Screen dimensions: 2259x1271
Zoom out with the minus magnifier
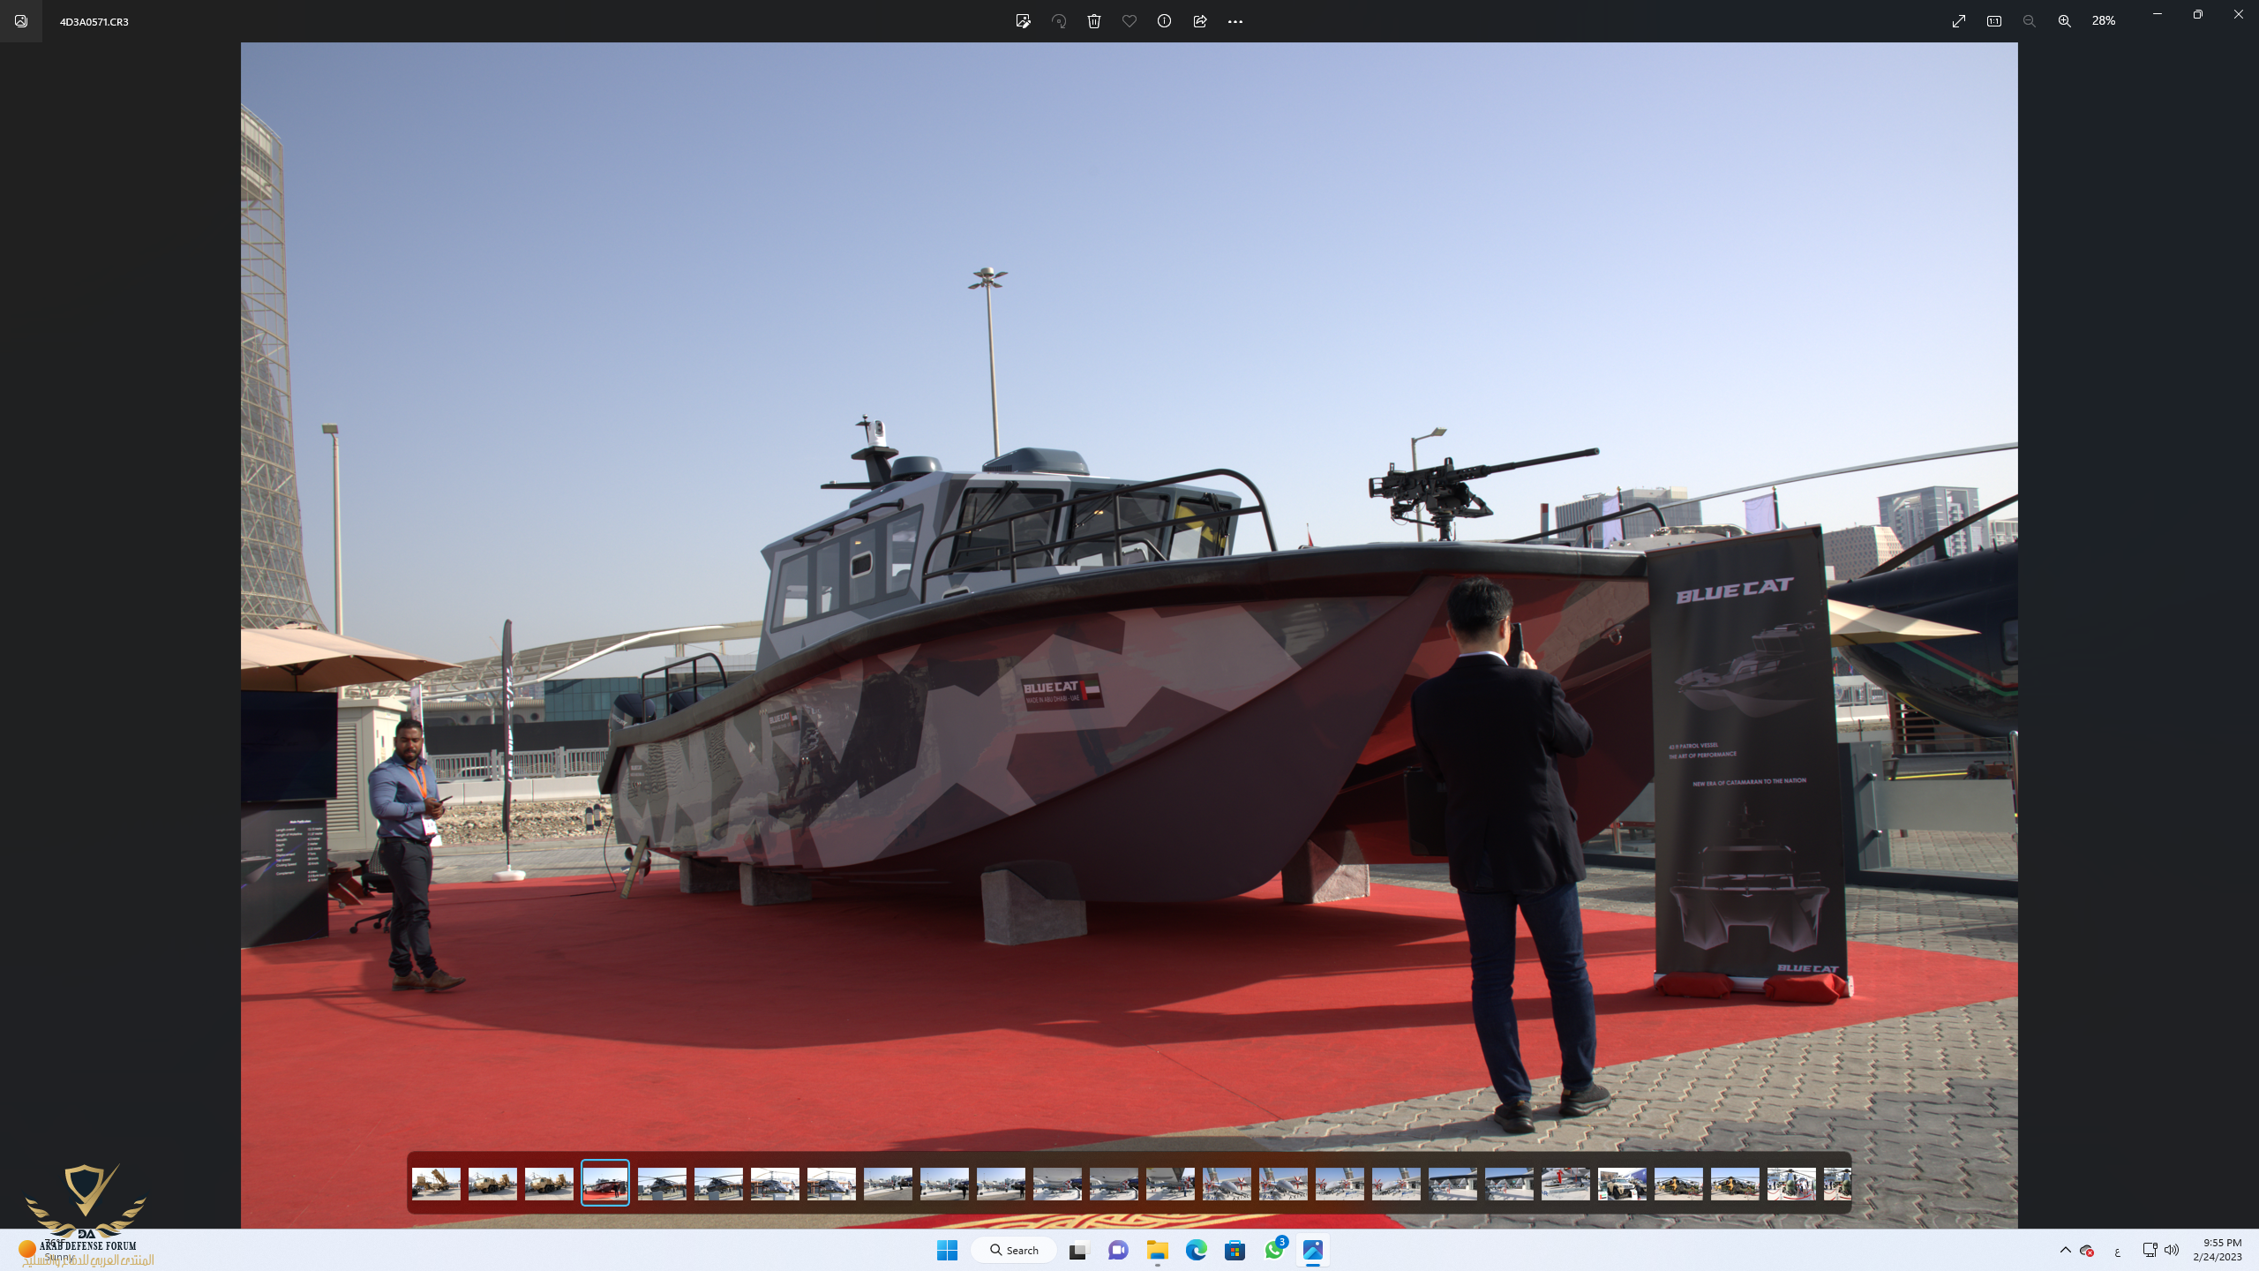click(x=2030, y=21)
